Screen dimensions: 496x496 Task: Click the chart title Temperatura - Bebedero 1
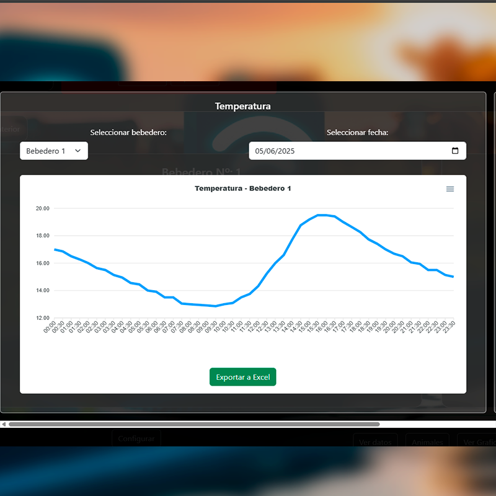[x=242, y=188]
